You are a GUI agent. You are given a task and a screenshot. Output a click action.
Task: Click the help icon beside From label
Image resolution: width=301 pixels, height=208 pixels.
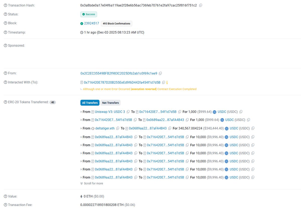[6, 73]
